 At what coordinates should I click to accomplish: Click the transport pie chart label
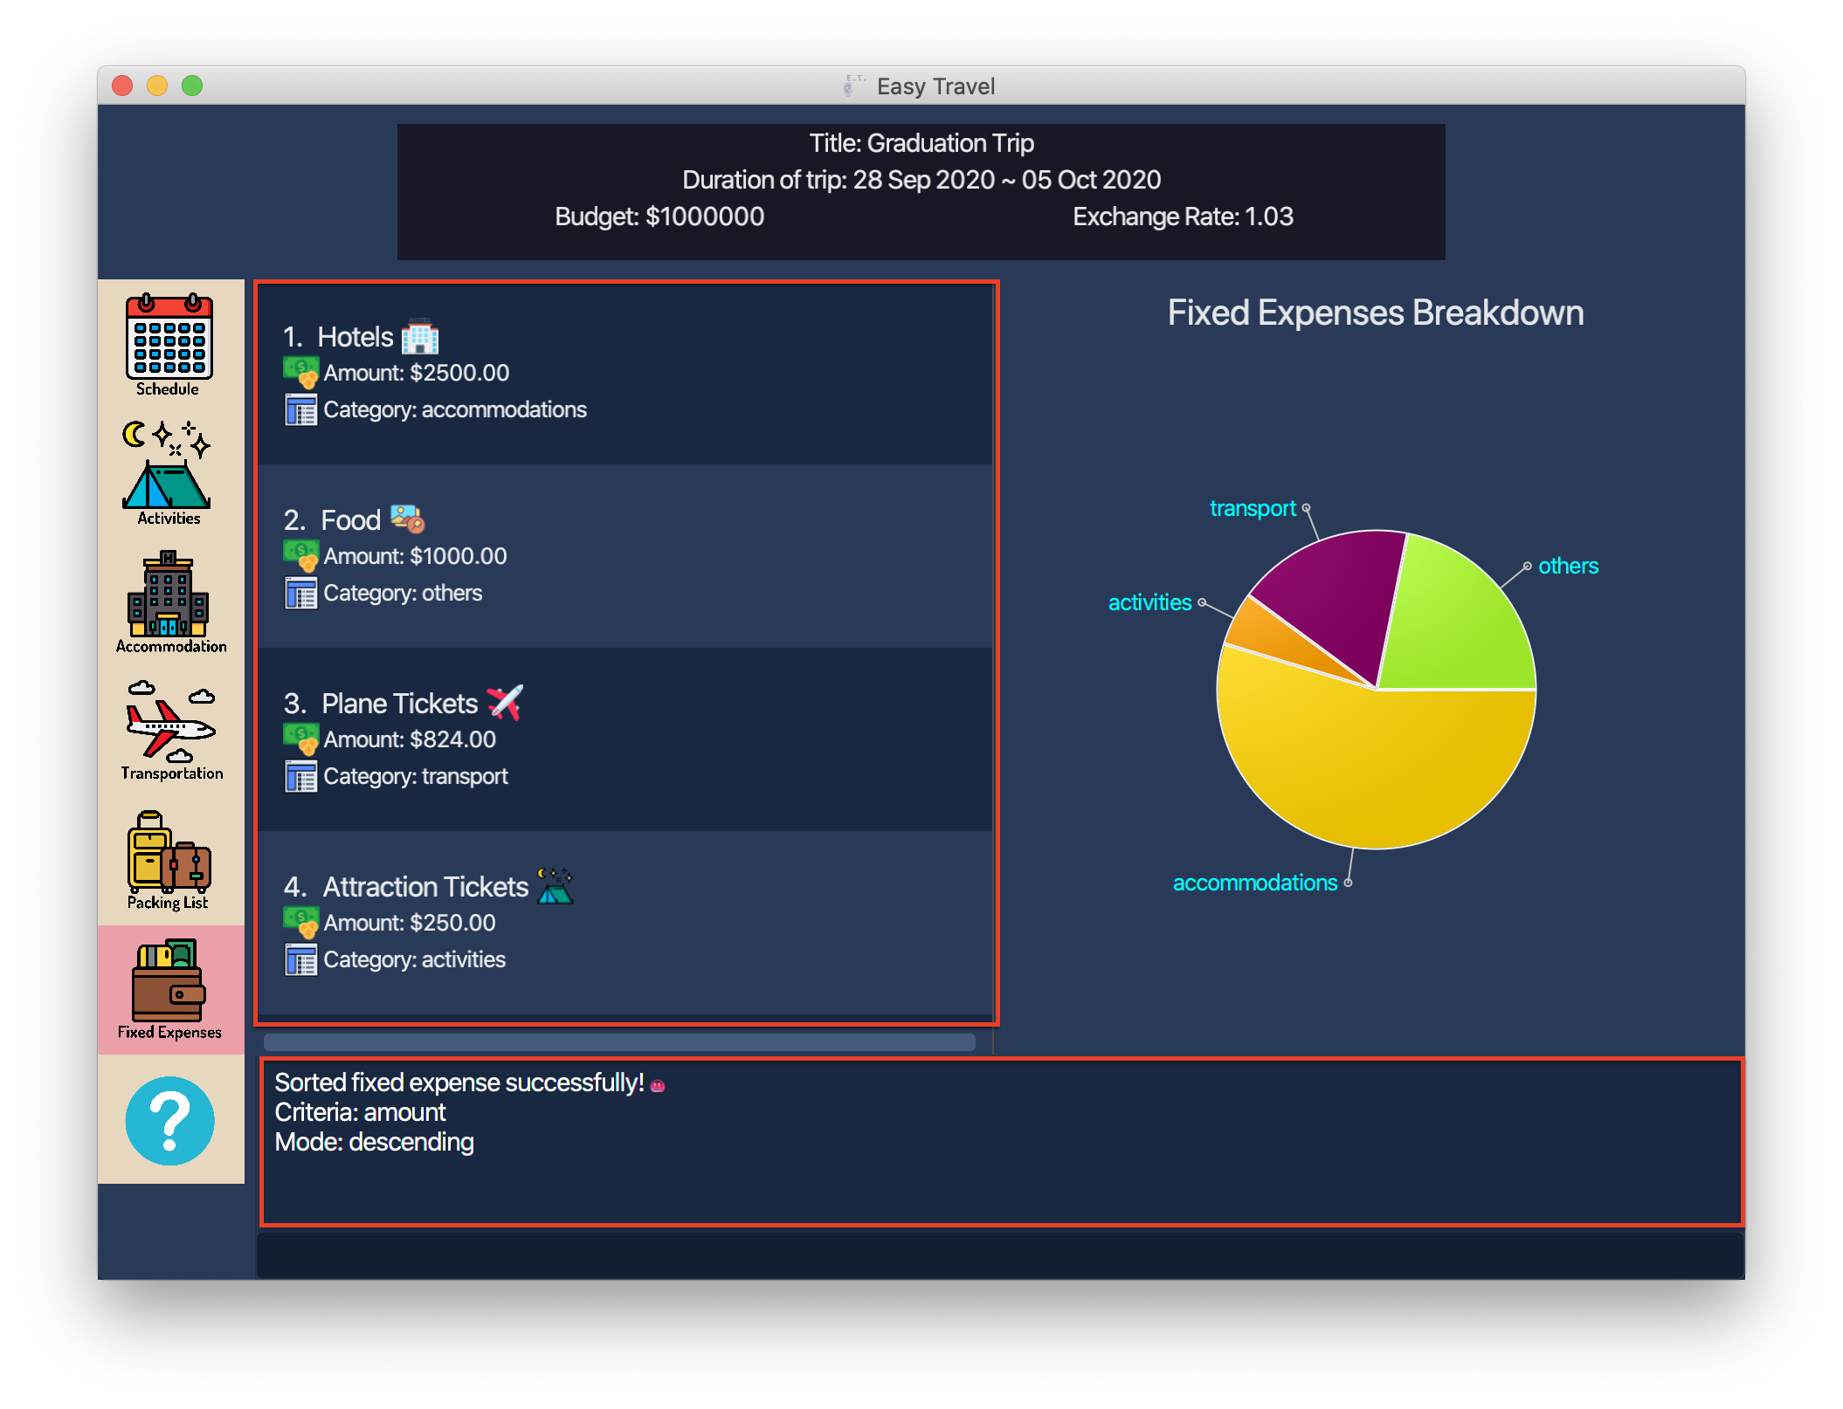click(1253, 508)
